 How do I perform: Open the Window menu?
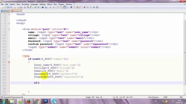pyautogui.click(x=69, y=4)
